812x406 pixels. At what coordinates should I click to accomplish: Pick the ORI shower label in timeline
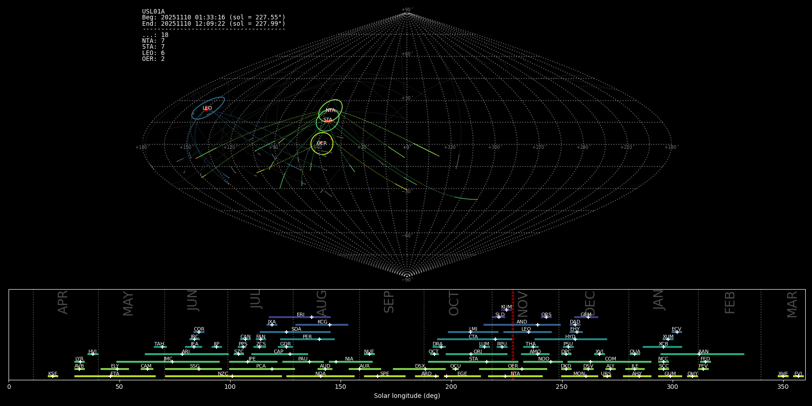[478, 352]
